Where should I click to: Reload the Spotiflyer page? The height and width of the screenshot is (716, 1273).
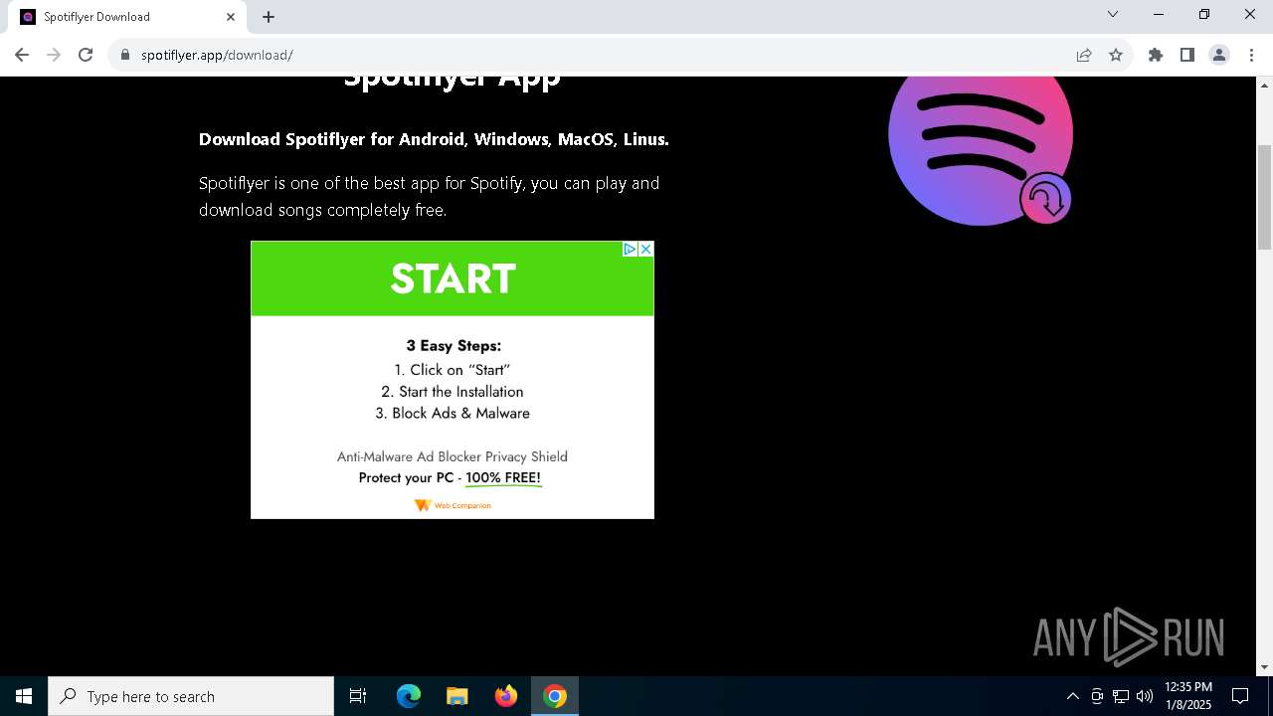(x=86, y=55)
